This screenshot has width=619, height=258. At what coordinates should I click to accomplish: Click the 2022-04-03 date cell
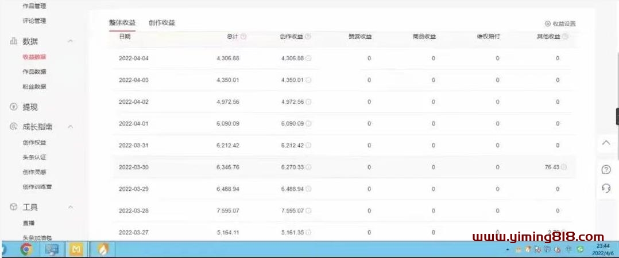click(134, 80)
